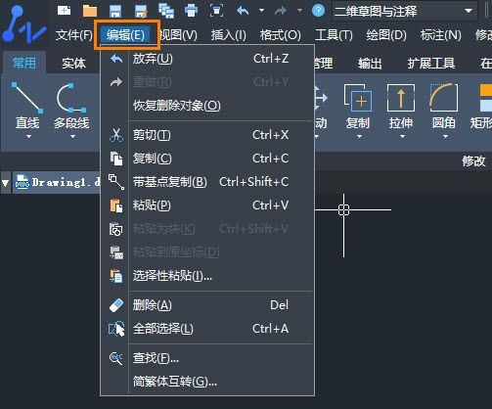492x409 pixels.
Task: Print using the printer icon
Action: click(191, 11)
